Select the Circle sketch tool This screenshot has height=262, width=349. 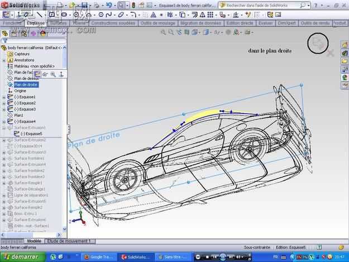point(77,15)
